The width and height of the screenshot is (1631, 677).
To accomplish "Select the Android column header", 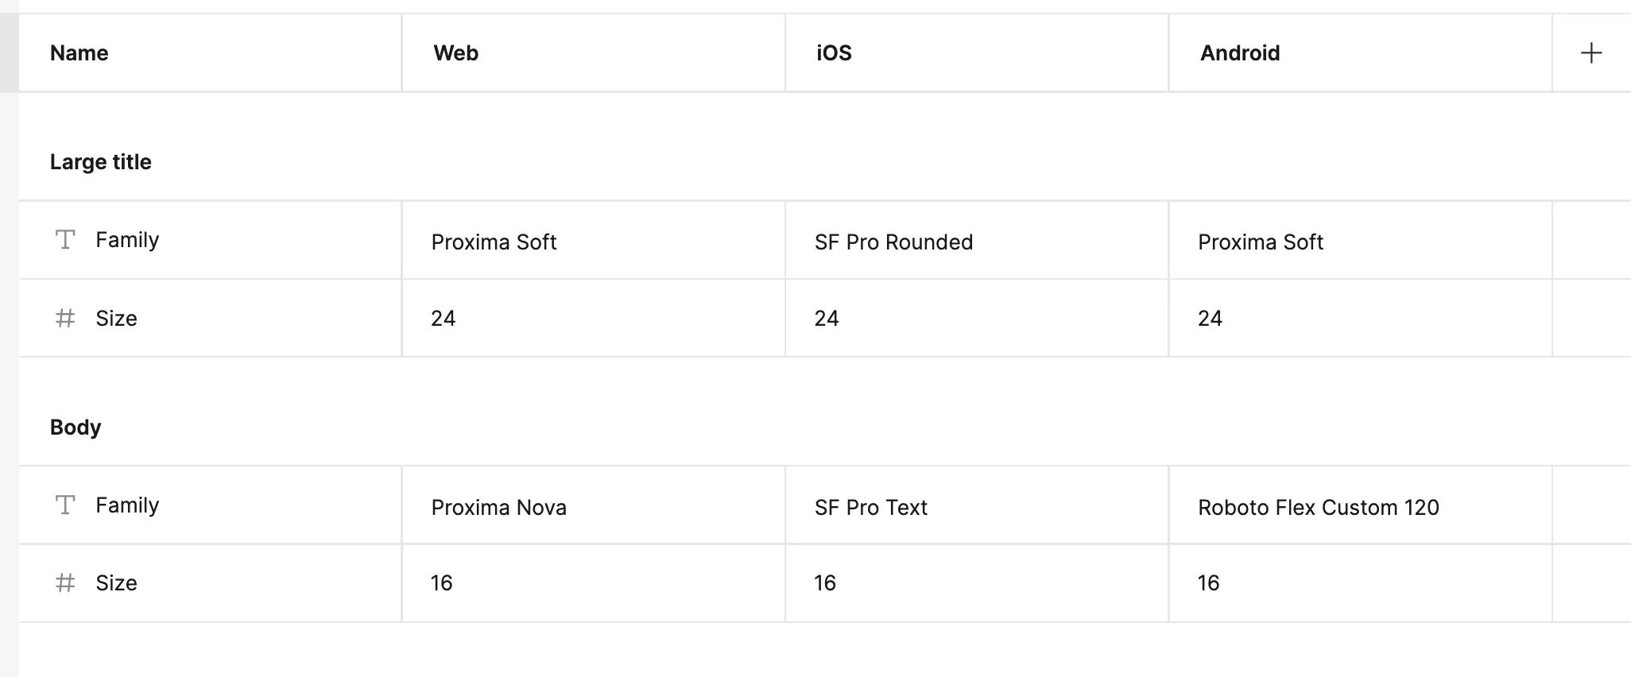I will (x=1360, y=53).
